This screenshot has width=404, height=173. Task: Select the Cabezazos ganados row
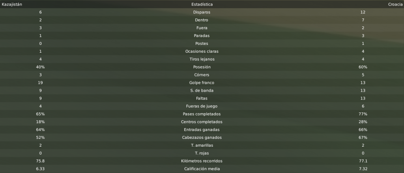pyautogui.click(x=202, y=137)
